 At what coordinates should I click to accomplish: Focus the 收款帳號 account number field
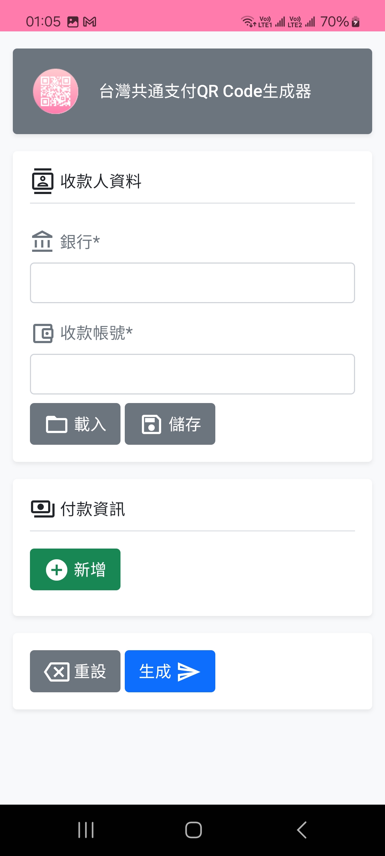tap(192, 374)
